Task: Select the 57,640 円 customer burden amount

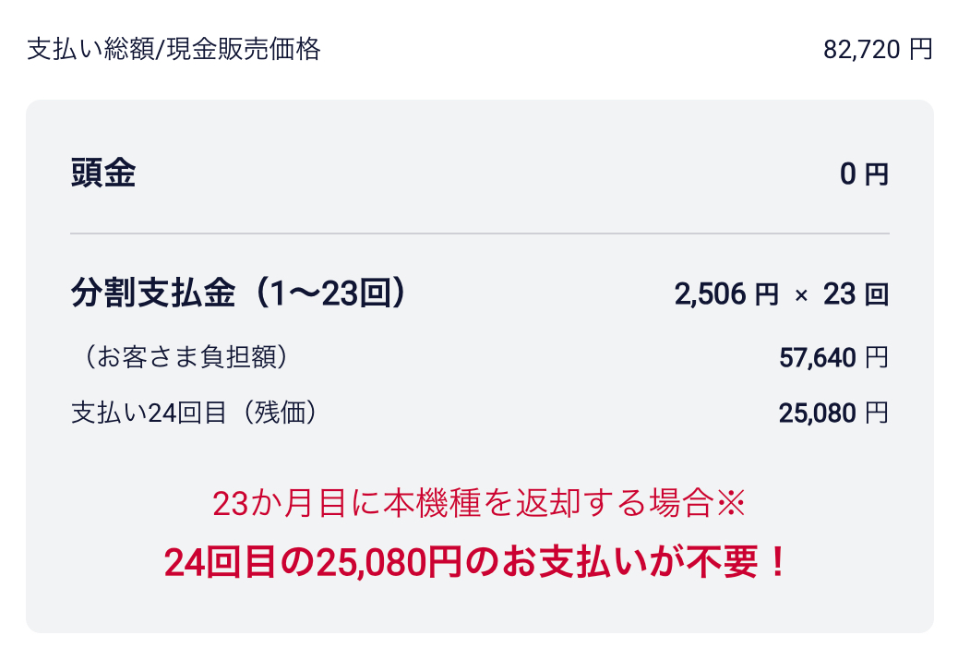Action: pos(833,357)
